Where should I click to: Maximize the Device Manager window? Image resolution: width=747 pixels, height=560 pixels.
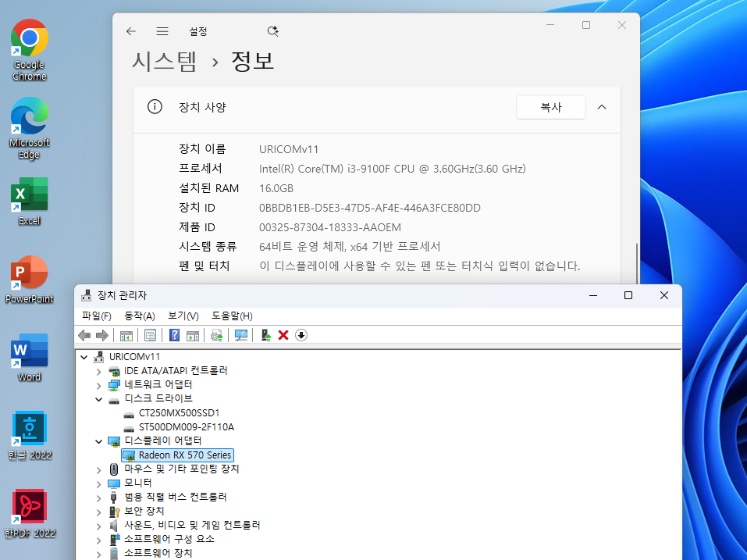628,295
